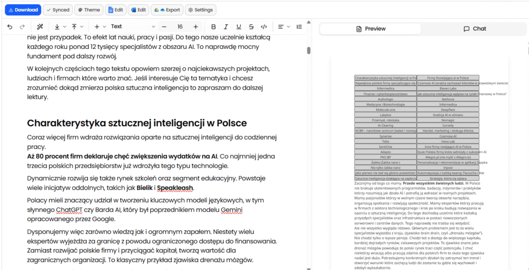Click the numbered list icon
Screen dimensions: 529x270
[x=299, y=27]
